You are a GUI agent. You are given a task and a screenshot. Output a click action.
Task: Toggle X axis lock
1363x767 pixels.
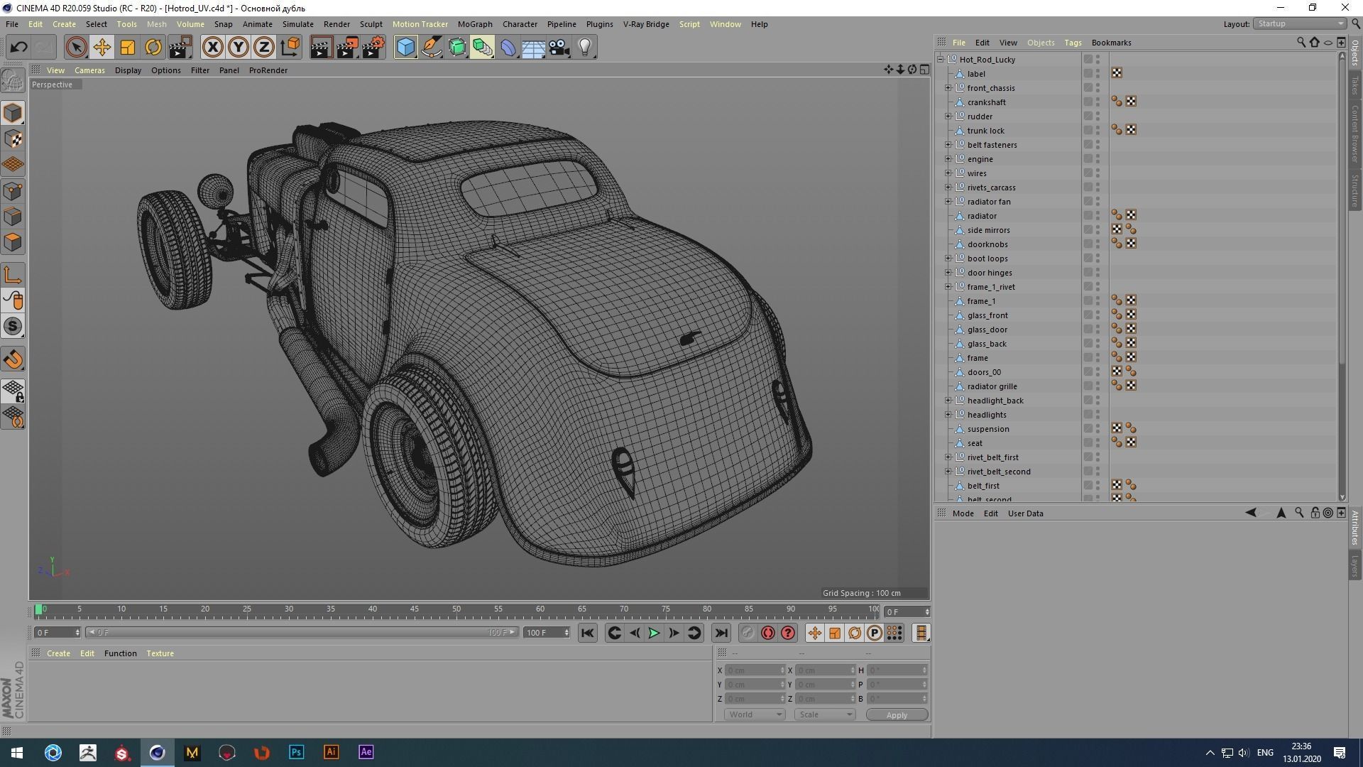(x=212, y=48)
